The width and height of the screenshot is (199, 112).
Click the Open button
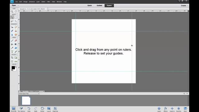14,6
